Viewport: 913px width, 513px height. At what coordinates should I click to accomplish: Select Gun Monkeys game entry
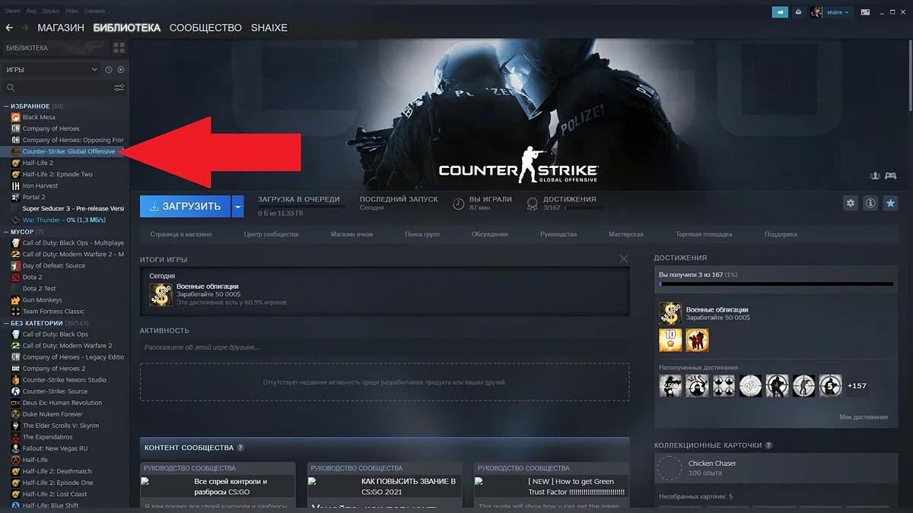[x=42, y=300]
